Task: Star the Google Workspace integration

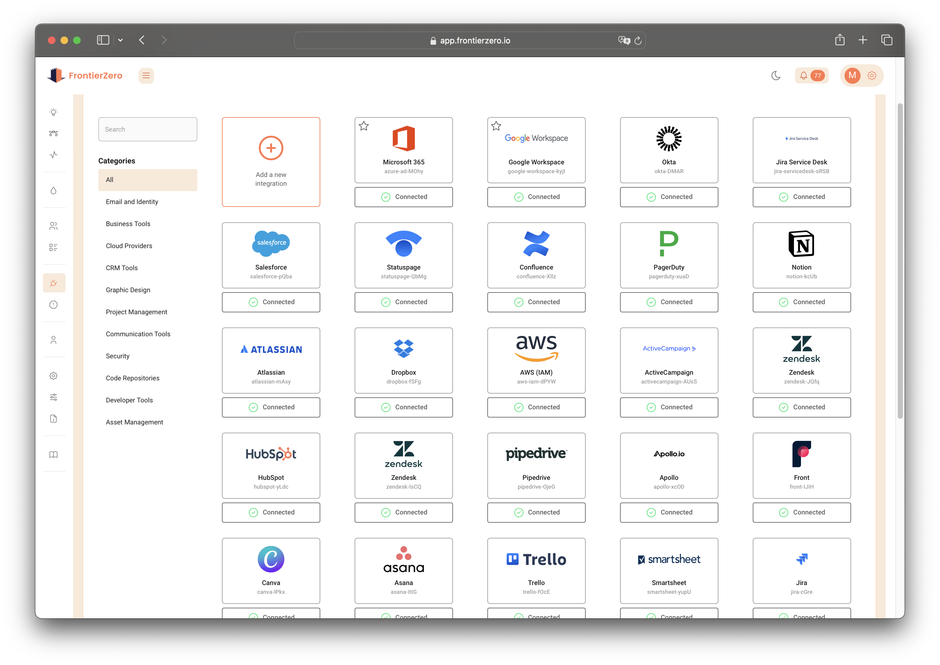Action: [x=496, y=126]
